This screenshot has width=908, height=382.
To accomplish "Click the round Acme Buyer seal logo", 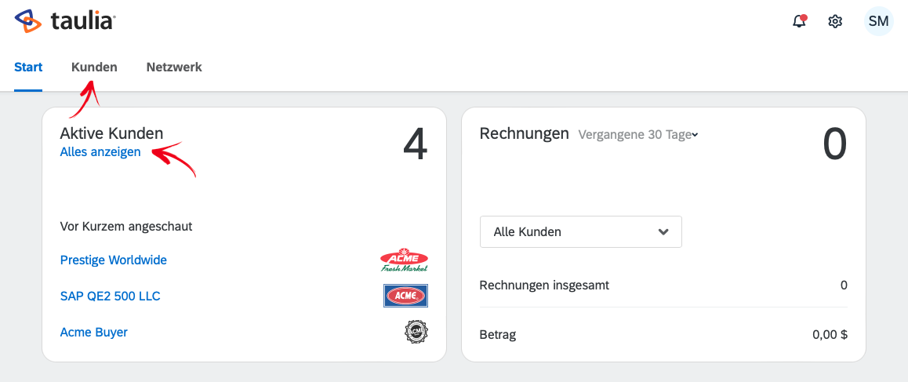I will coord(416,332).
